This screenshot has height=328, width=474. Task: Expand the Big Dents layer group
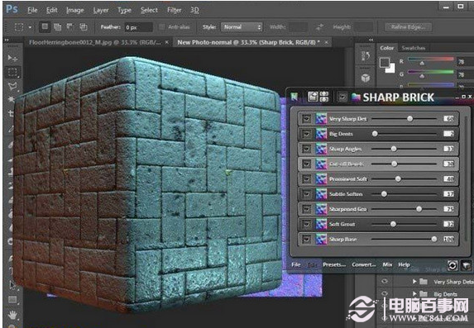tap(414, 293)
